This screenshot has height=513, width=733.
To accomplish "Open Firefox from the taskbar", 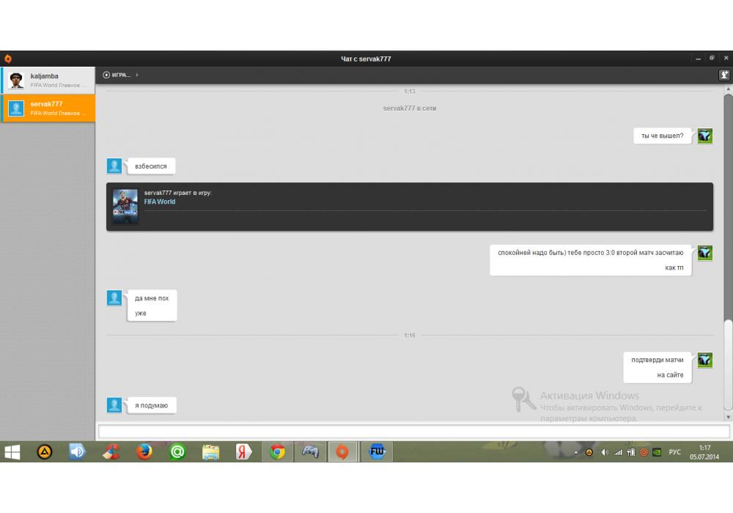I will pos(144,451).
